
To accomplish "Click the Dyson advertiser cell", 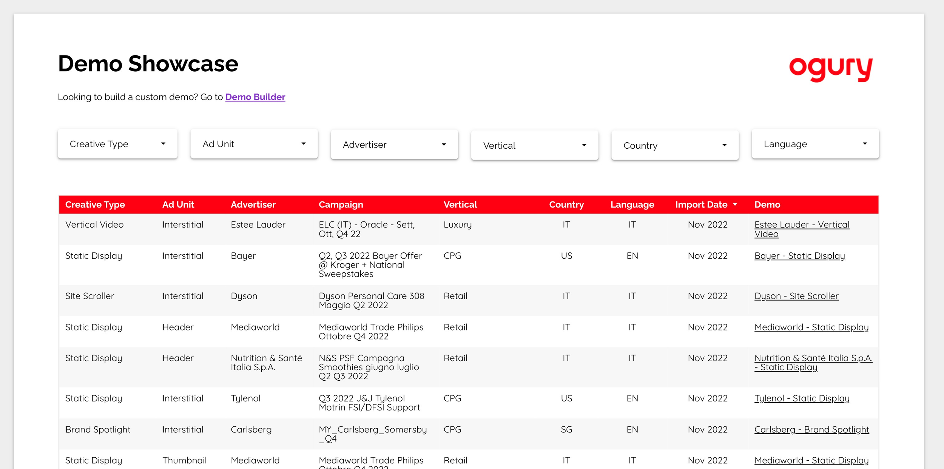I will click(244, 296).
